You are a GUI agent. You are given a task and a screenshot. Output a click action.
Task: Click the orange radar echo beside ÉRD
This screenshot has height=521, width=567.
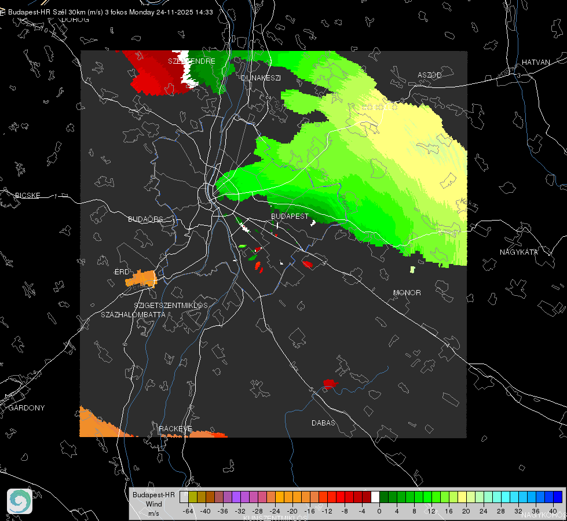[142, 279]
